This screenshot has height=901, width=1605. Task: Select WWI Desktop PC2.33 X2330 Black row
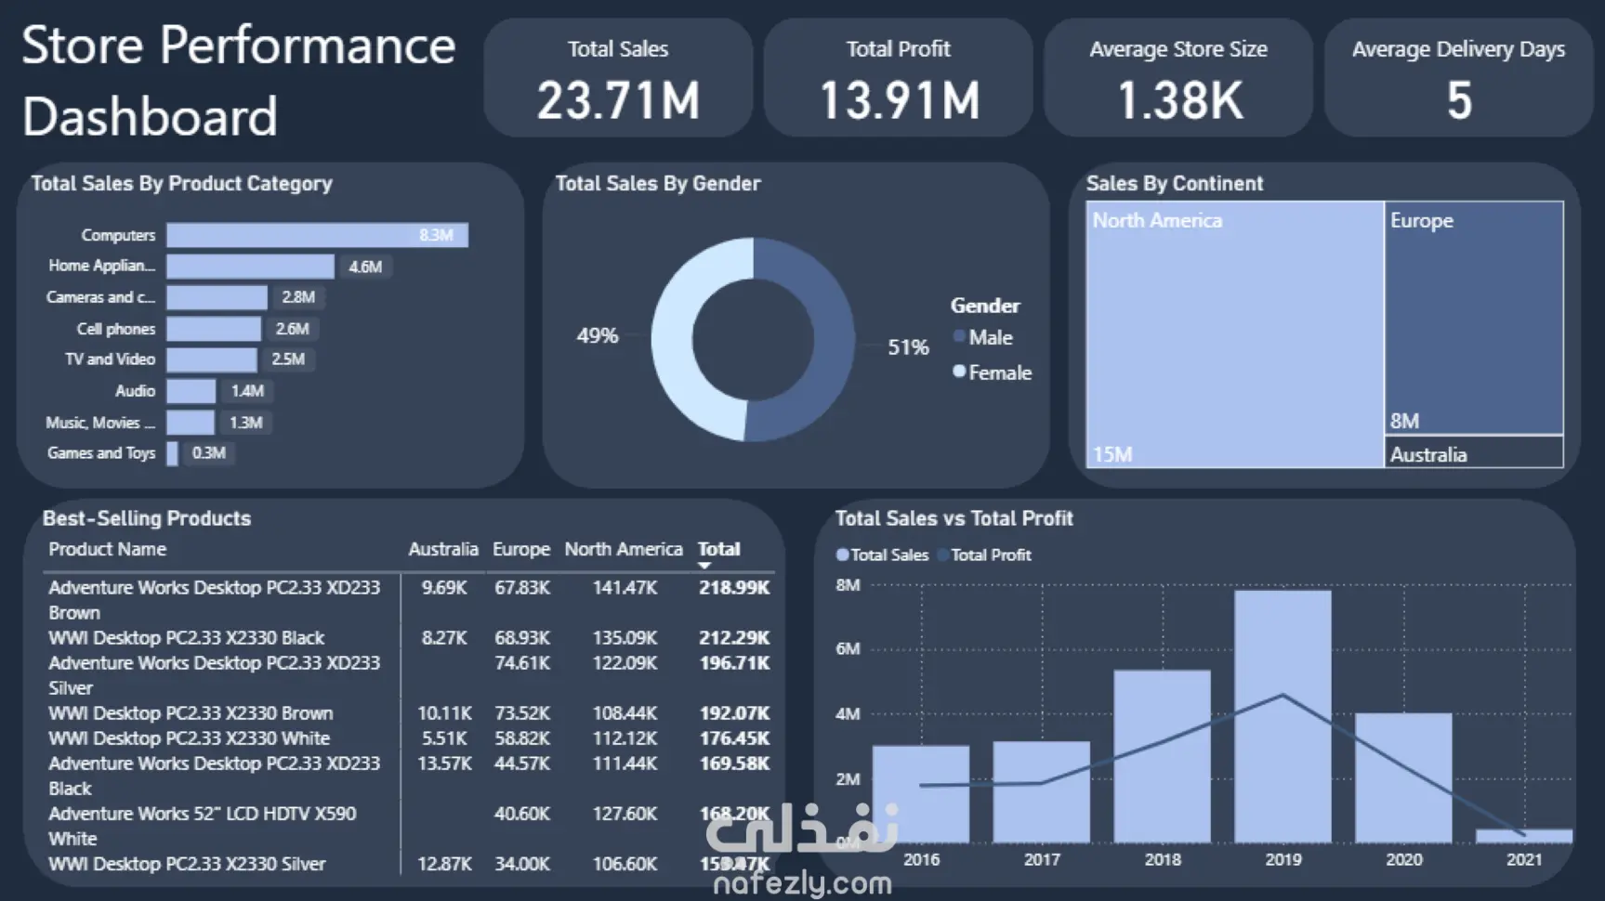408,638
